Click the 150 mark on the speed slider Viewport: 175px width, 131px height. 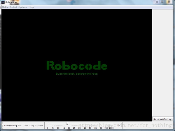tap(106, 128)
